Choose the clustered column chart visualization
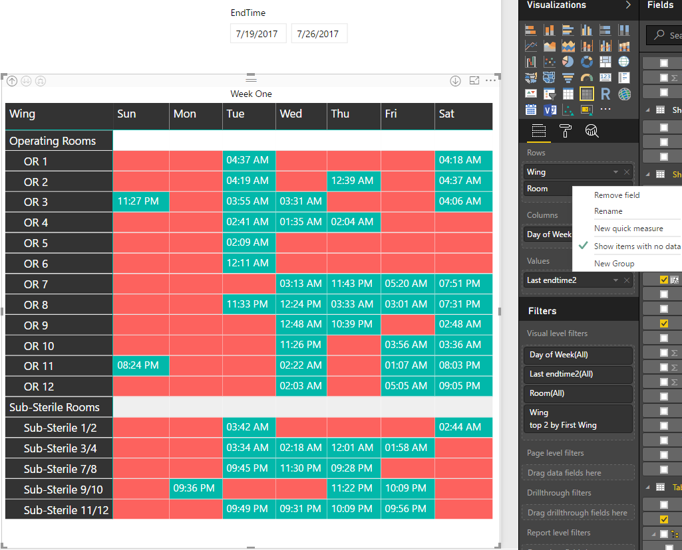The image size is (682, 550). point(586,30)
